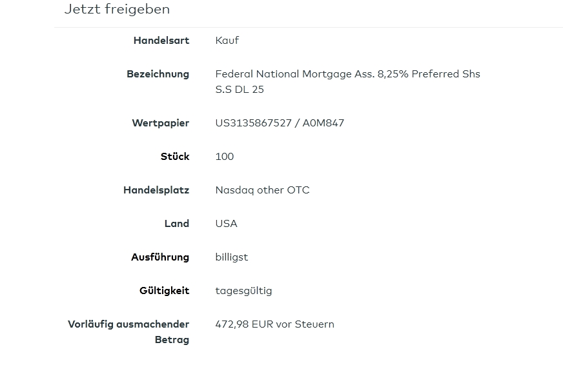Viewport: 563px width, 365px height.
Task: Click the Wertpapier label
Action: click(161, 123)
